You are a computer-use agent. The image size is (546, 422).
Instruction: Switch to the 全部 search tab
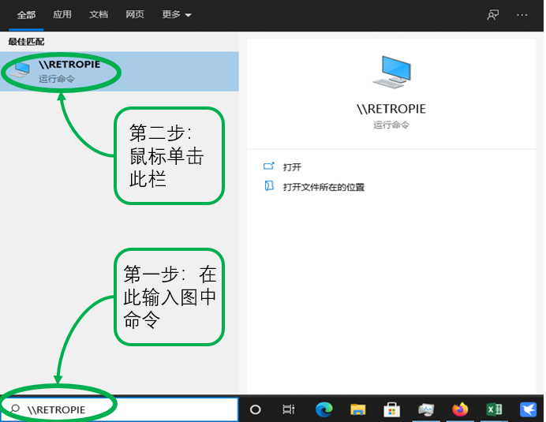point(26,15)
